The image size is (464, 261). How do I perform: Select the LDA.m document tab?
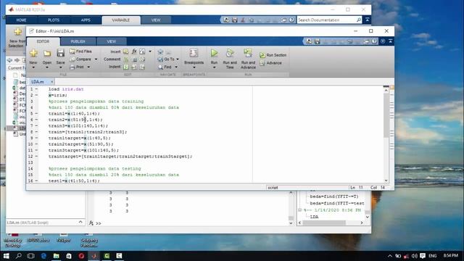point(38,82)
